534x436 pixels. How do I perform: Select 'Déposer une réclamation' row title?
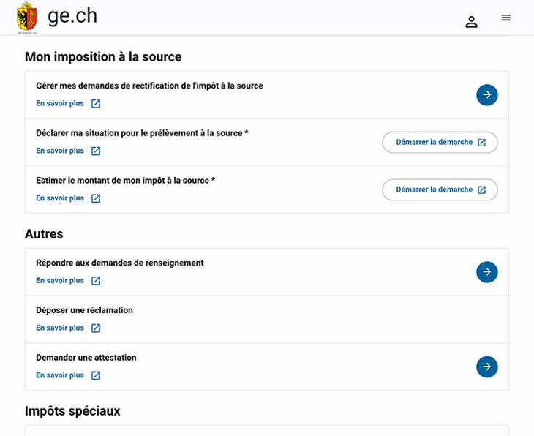(84, 310)
